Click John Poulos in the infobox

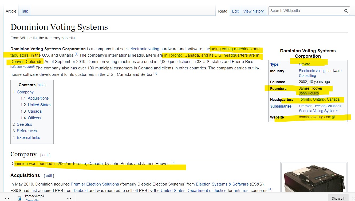pos(309,93)
